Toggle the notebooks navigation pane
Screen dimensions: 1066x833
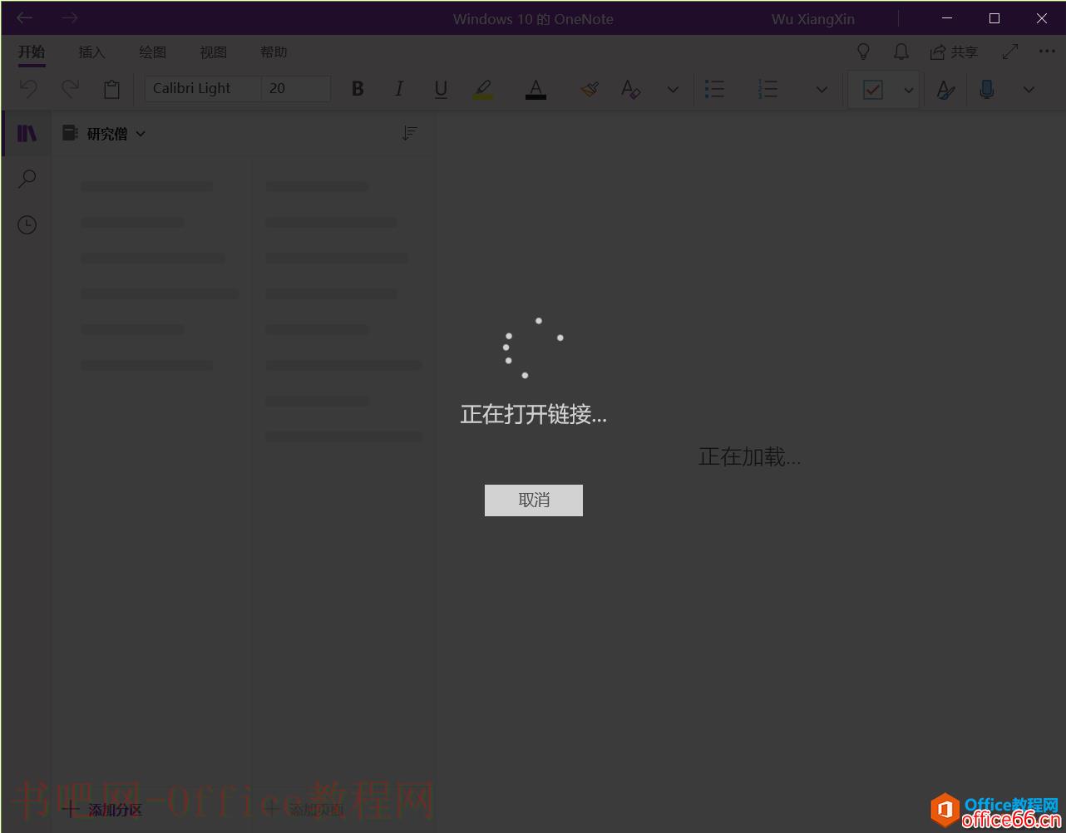tap(27, 133)
